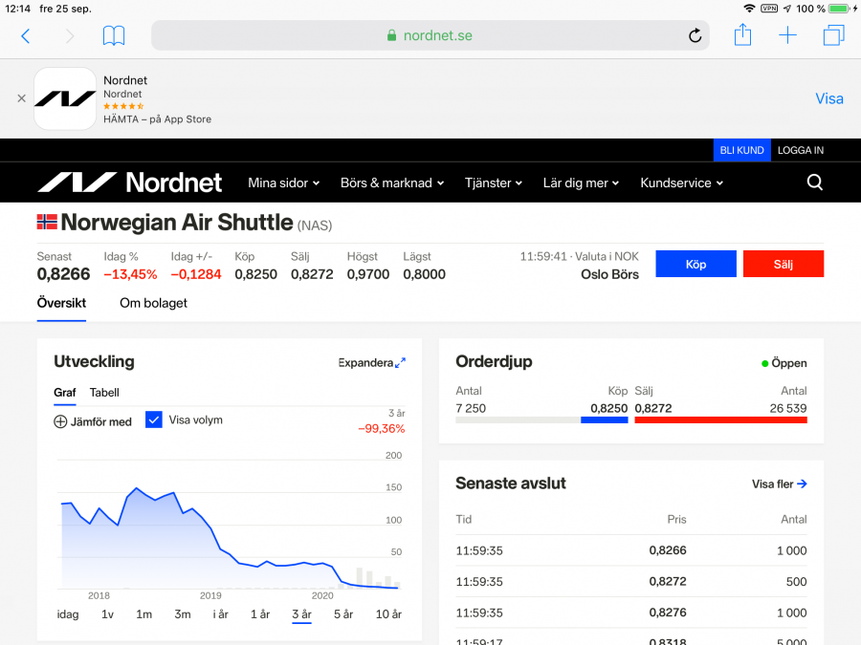The image size is (861, 645).
Task: Open a new tab with the plus icon
Action: click(x=787, y=35)
